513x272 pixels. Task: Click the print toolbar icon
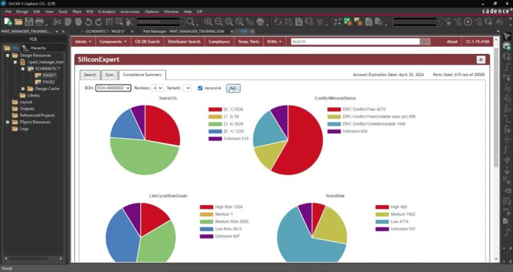tap(40, 22)
